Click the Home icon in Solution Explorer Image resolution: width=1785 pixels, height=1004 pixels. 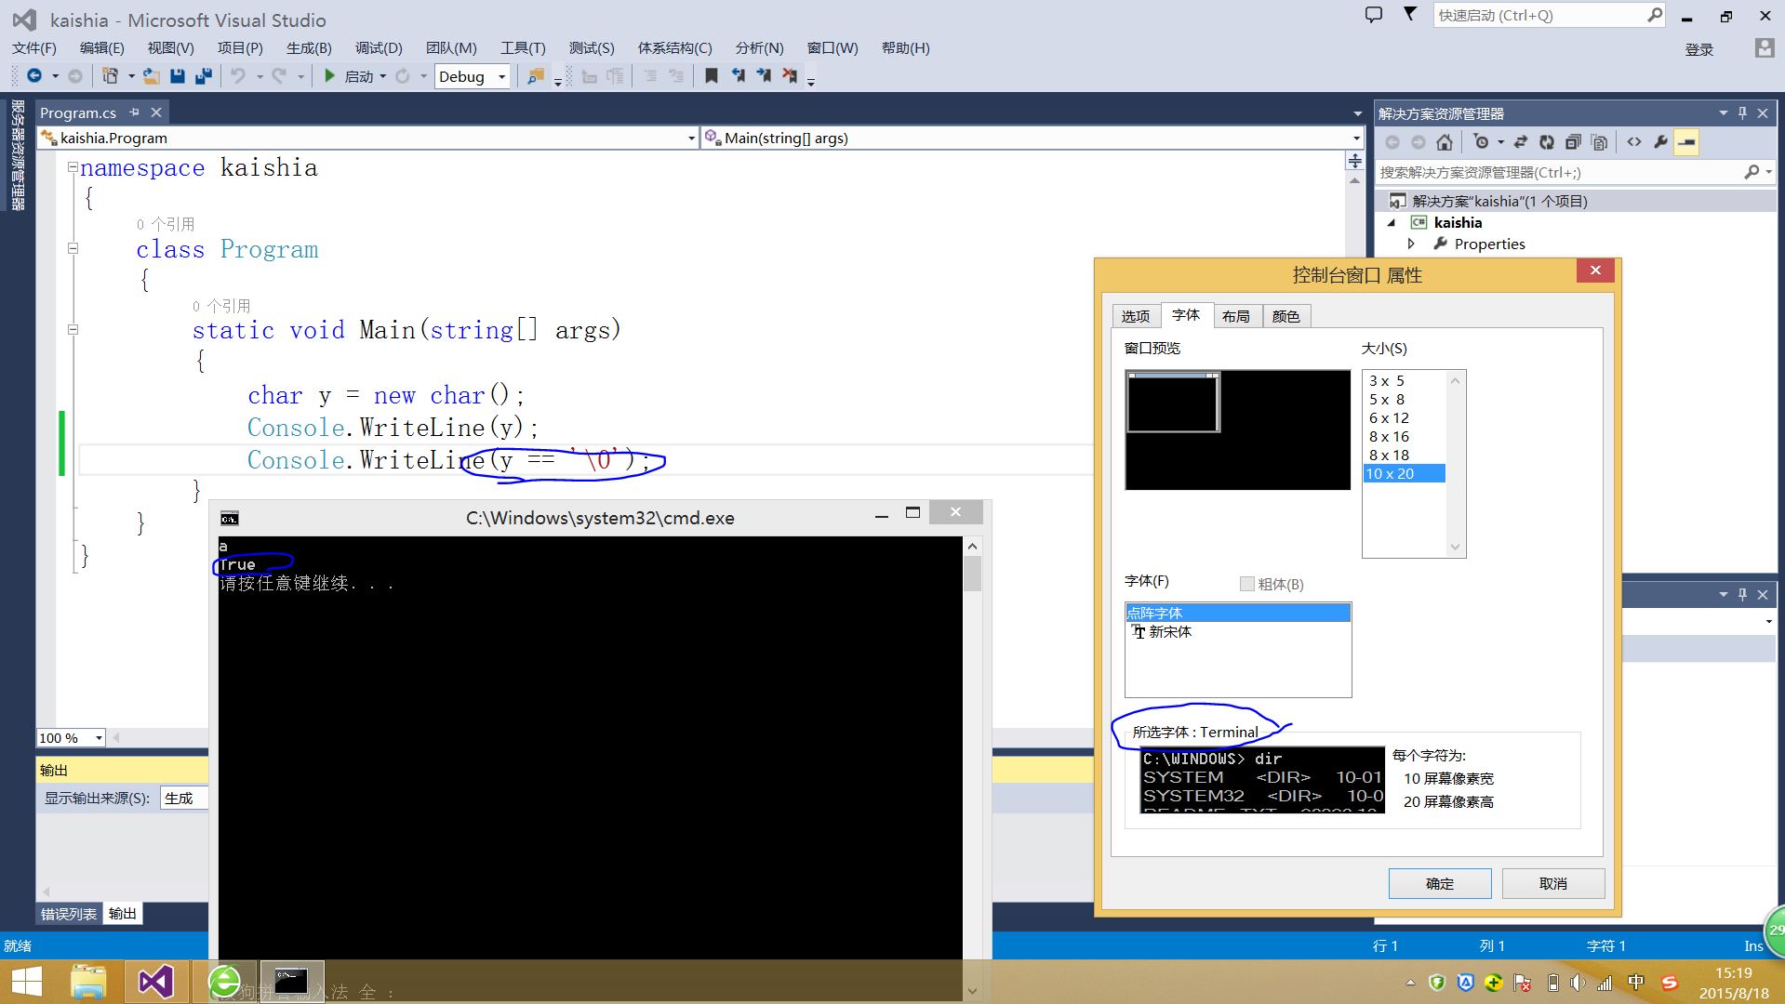click(x=1445, y=142)
